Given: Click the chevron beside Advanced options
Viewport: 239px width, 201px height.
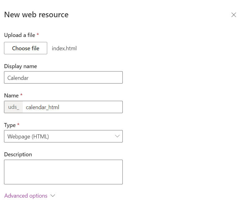Looking at the screenshot, I should [x=53, y=196].
